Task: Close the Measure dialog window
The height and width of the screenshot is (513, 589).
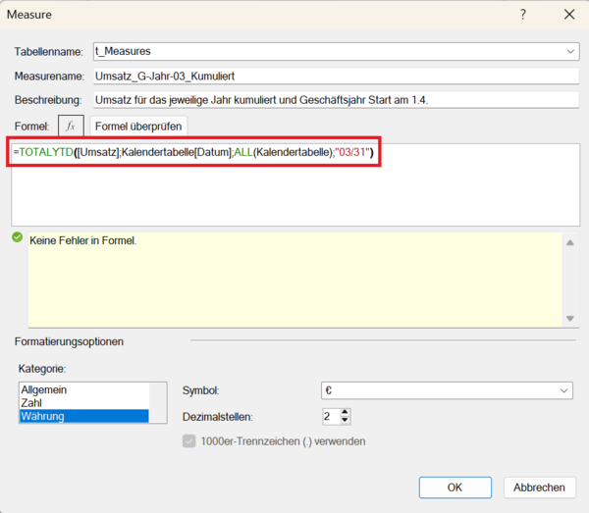Action: (568, 15)
